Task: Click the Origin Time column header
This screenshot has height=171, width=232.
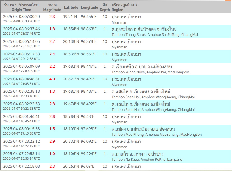Action: (21, 7)
